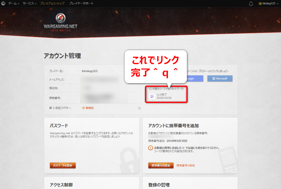
Task: Open the ゲーム dropdown menu
Action: tap(14, 3)
